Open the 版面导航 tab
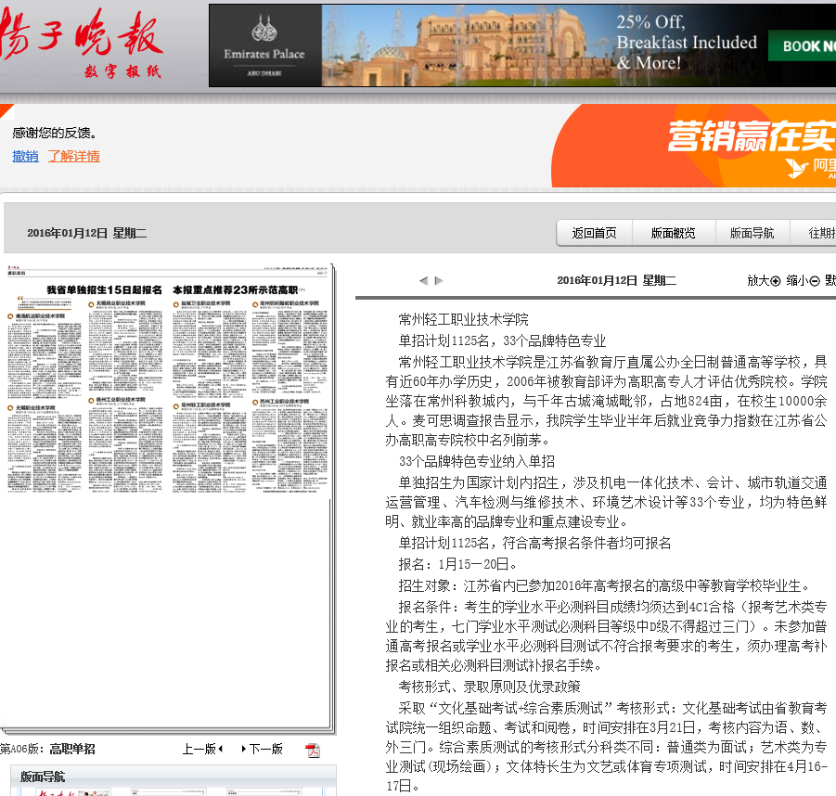The height and width of the screenshot is (796, 836). pos(752,233)
